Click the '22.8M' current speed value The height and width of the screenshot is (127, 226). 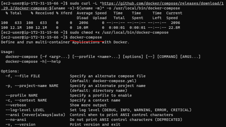click(174, 28)
